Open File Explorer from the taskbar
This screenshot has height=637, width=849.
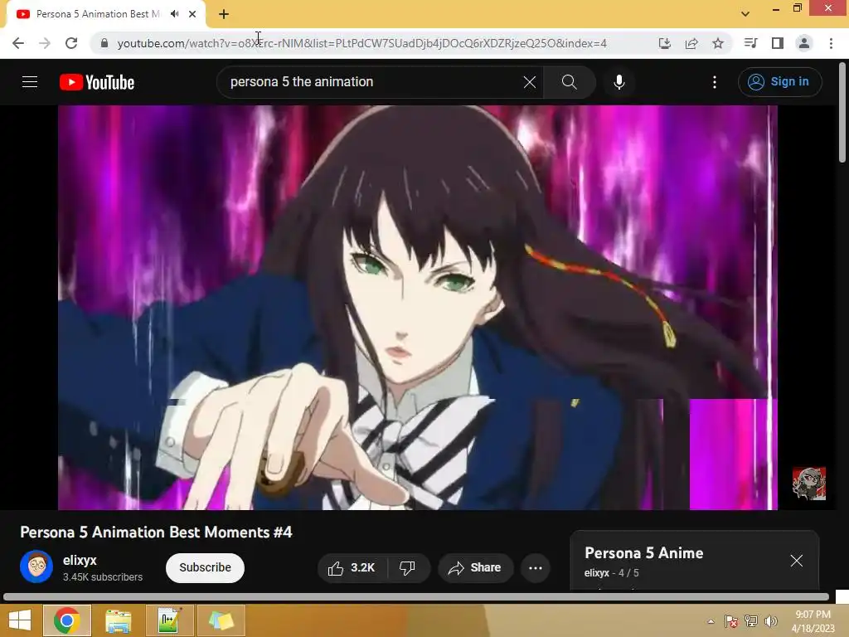[118, 620]
